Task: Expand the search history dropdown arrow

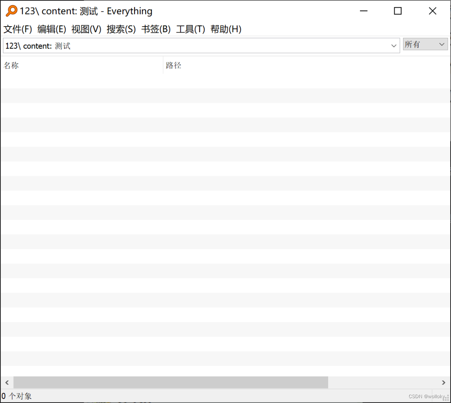Action: [x=394, y=46]
